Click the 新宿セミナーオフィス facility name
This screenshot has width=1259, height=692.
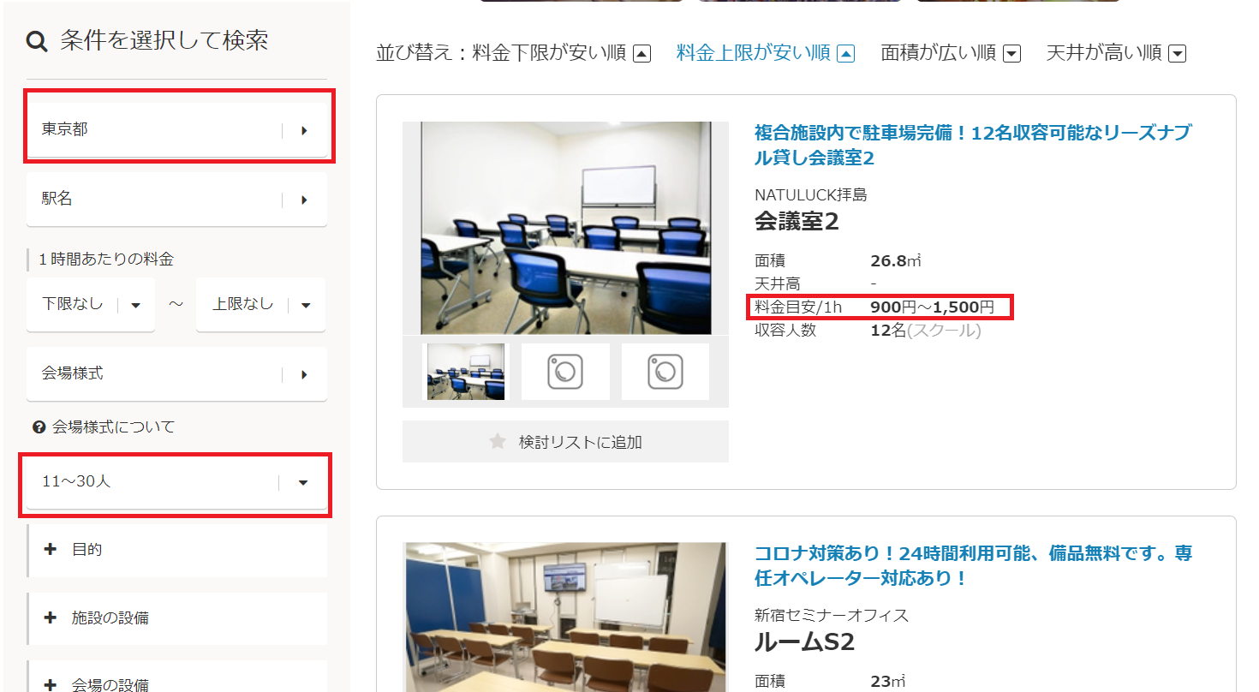point(832,615)
